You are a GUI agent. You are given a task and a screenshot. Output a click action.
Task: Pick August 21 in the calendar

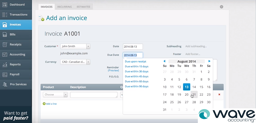point(194,95)
